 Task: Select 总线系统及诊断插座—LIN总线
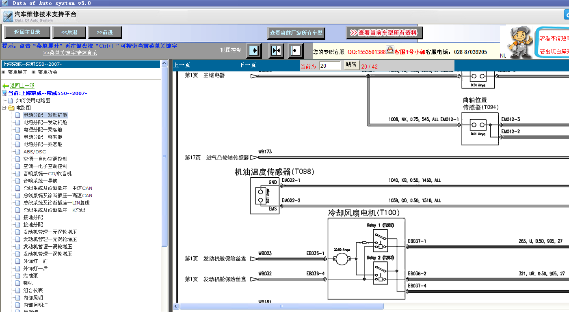coord(56,203)
